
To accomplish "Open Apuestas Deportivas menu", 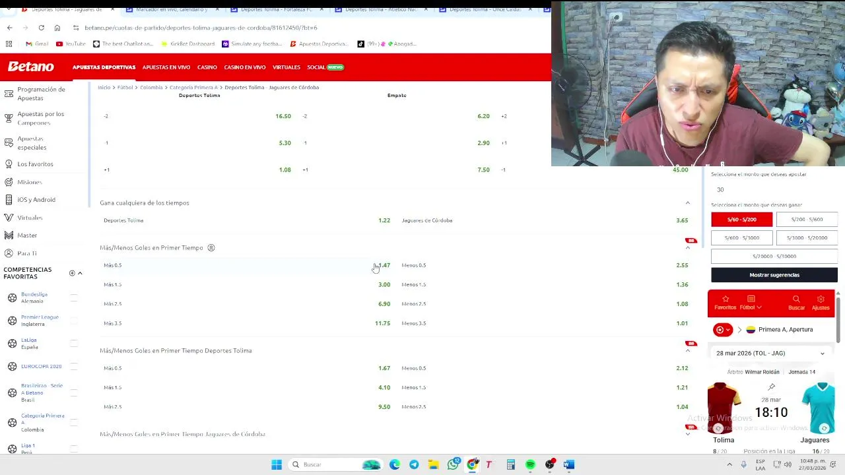I will coord(104,67).
